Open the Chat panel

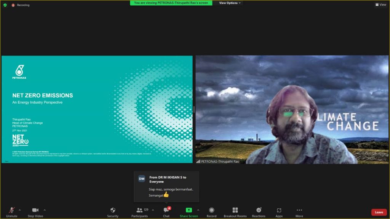pyautogui.click(x=166, y=212)
